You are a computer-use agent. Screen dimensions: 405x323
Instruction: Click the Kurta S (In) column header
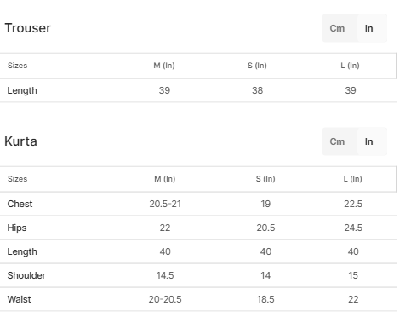click(x=265, y=179)
